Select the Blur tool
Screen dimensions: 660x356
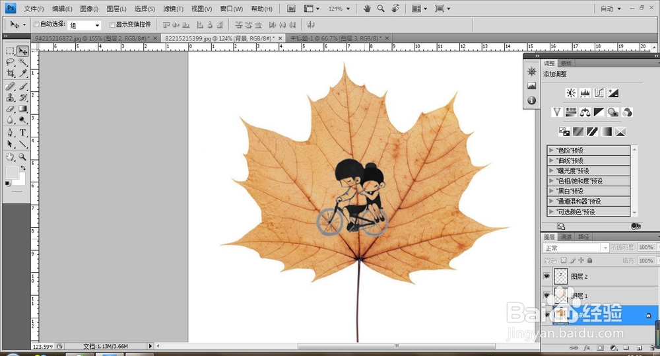(x=10, y=120)
